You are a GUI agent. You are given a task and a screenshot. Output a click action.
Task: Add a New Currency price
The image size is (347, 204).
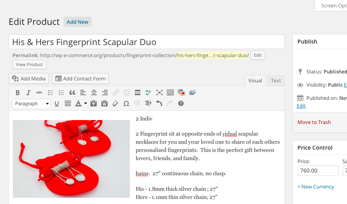click(315, 187)
